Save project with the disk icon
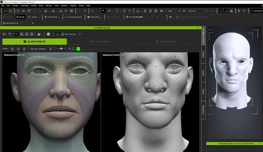Image resolution: width=263 pixels, height=152 pixels. coord(29,11)
